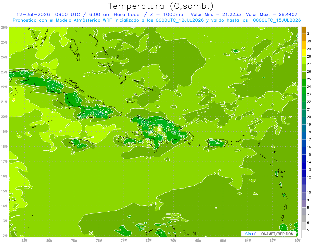
Task: Click the "18" color scale label
Action: pyautogui.click(x=309, y=132)
